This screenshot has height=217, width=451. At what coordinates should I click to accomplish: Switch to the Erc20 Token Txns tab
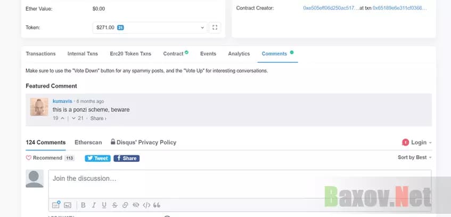[130, 54]
